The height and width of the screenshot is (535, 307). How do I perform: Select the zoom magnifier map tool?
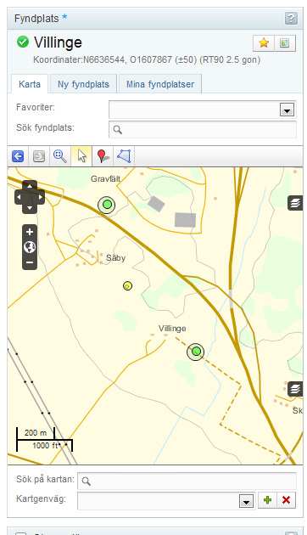coord(60,156)
